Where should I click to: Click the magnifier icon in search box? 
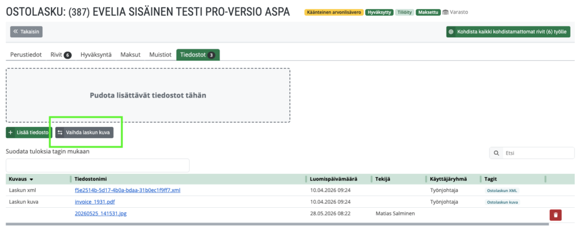click(496, 153)
